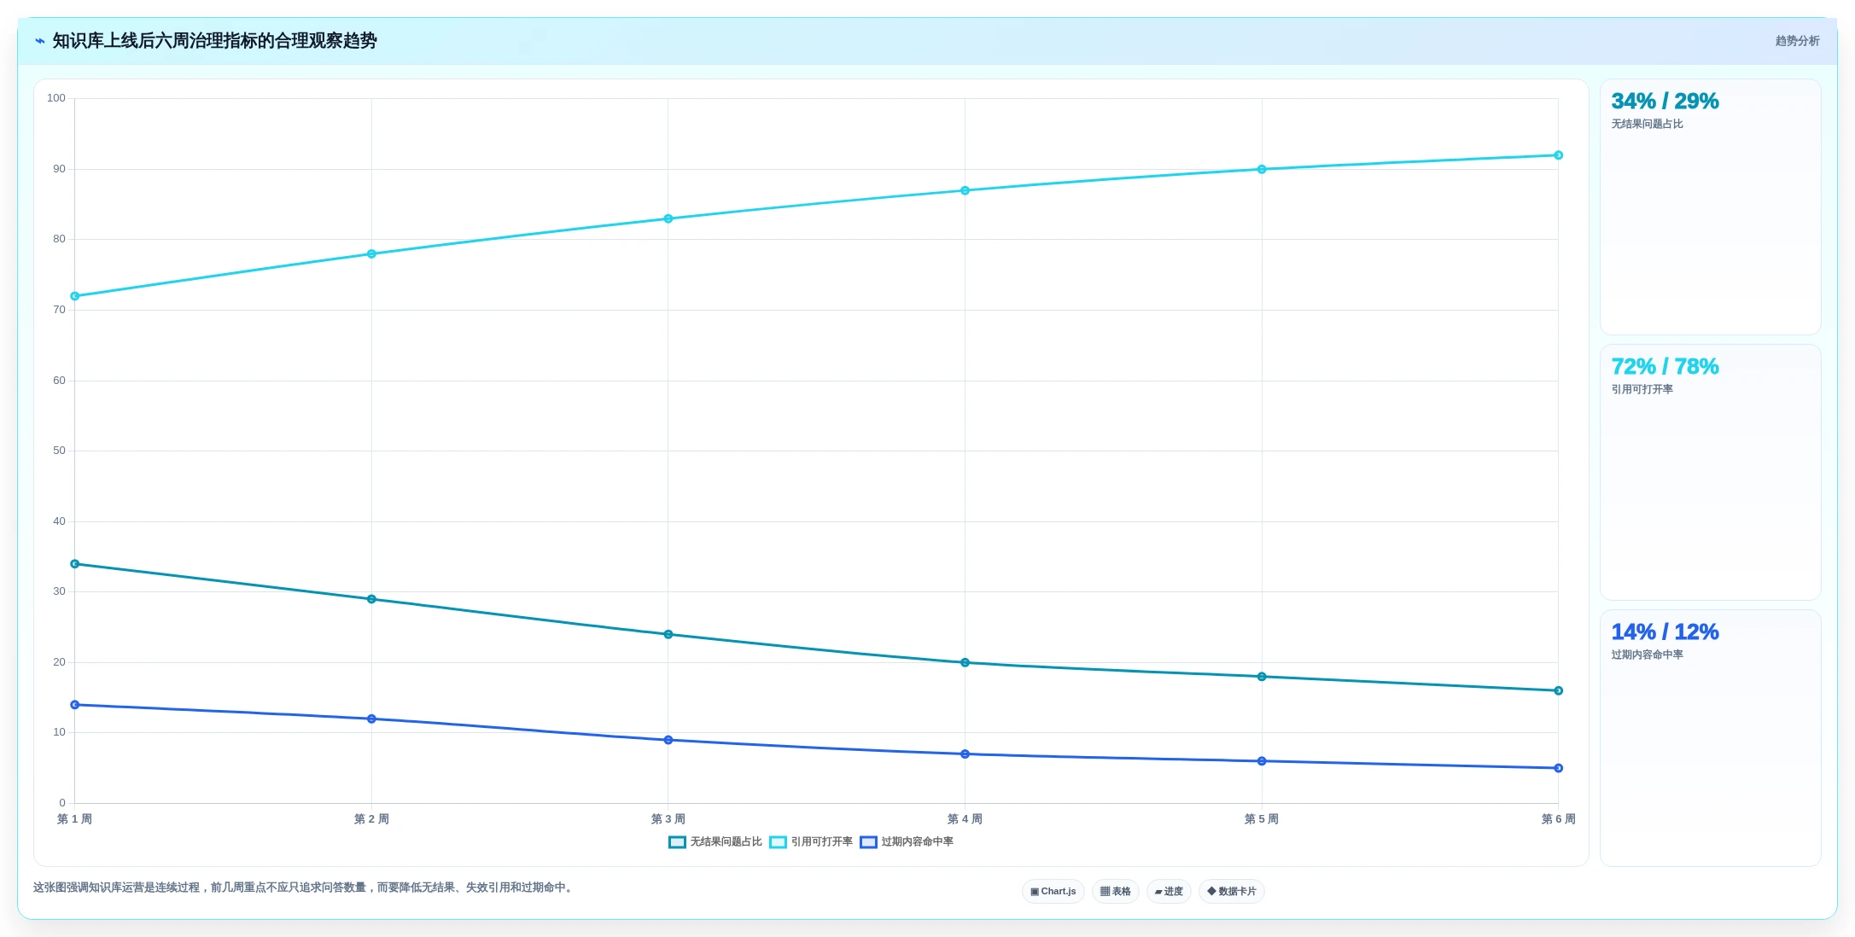Click the 无结果问题占比 label in top stat card

(1647, 125)
